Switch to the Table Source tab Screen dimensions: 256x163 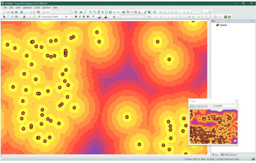[x=230, y=155]
